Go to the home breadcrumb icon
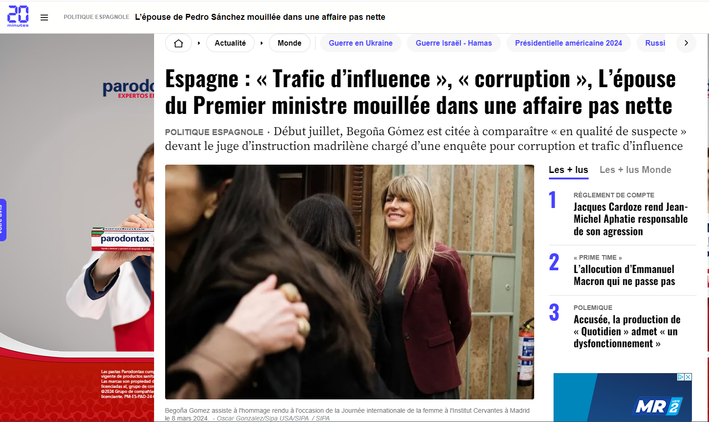This screenshot has height=422, width=709. point(179,43)
